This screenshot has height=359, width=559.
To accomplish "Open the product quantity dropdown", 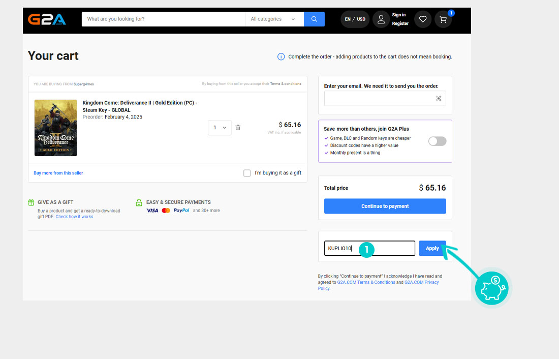I will click(220, 128).
